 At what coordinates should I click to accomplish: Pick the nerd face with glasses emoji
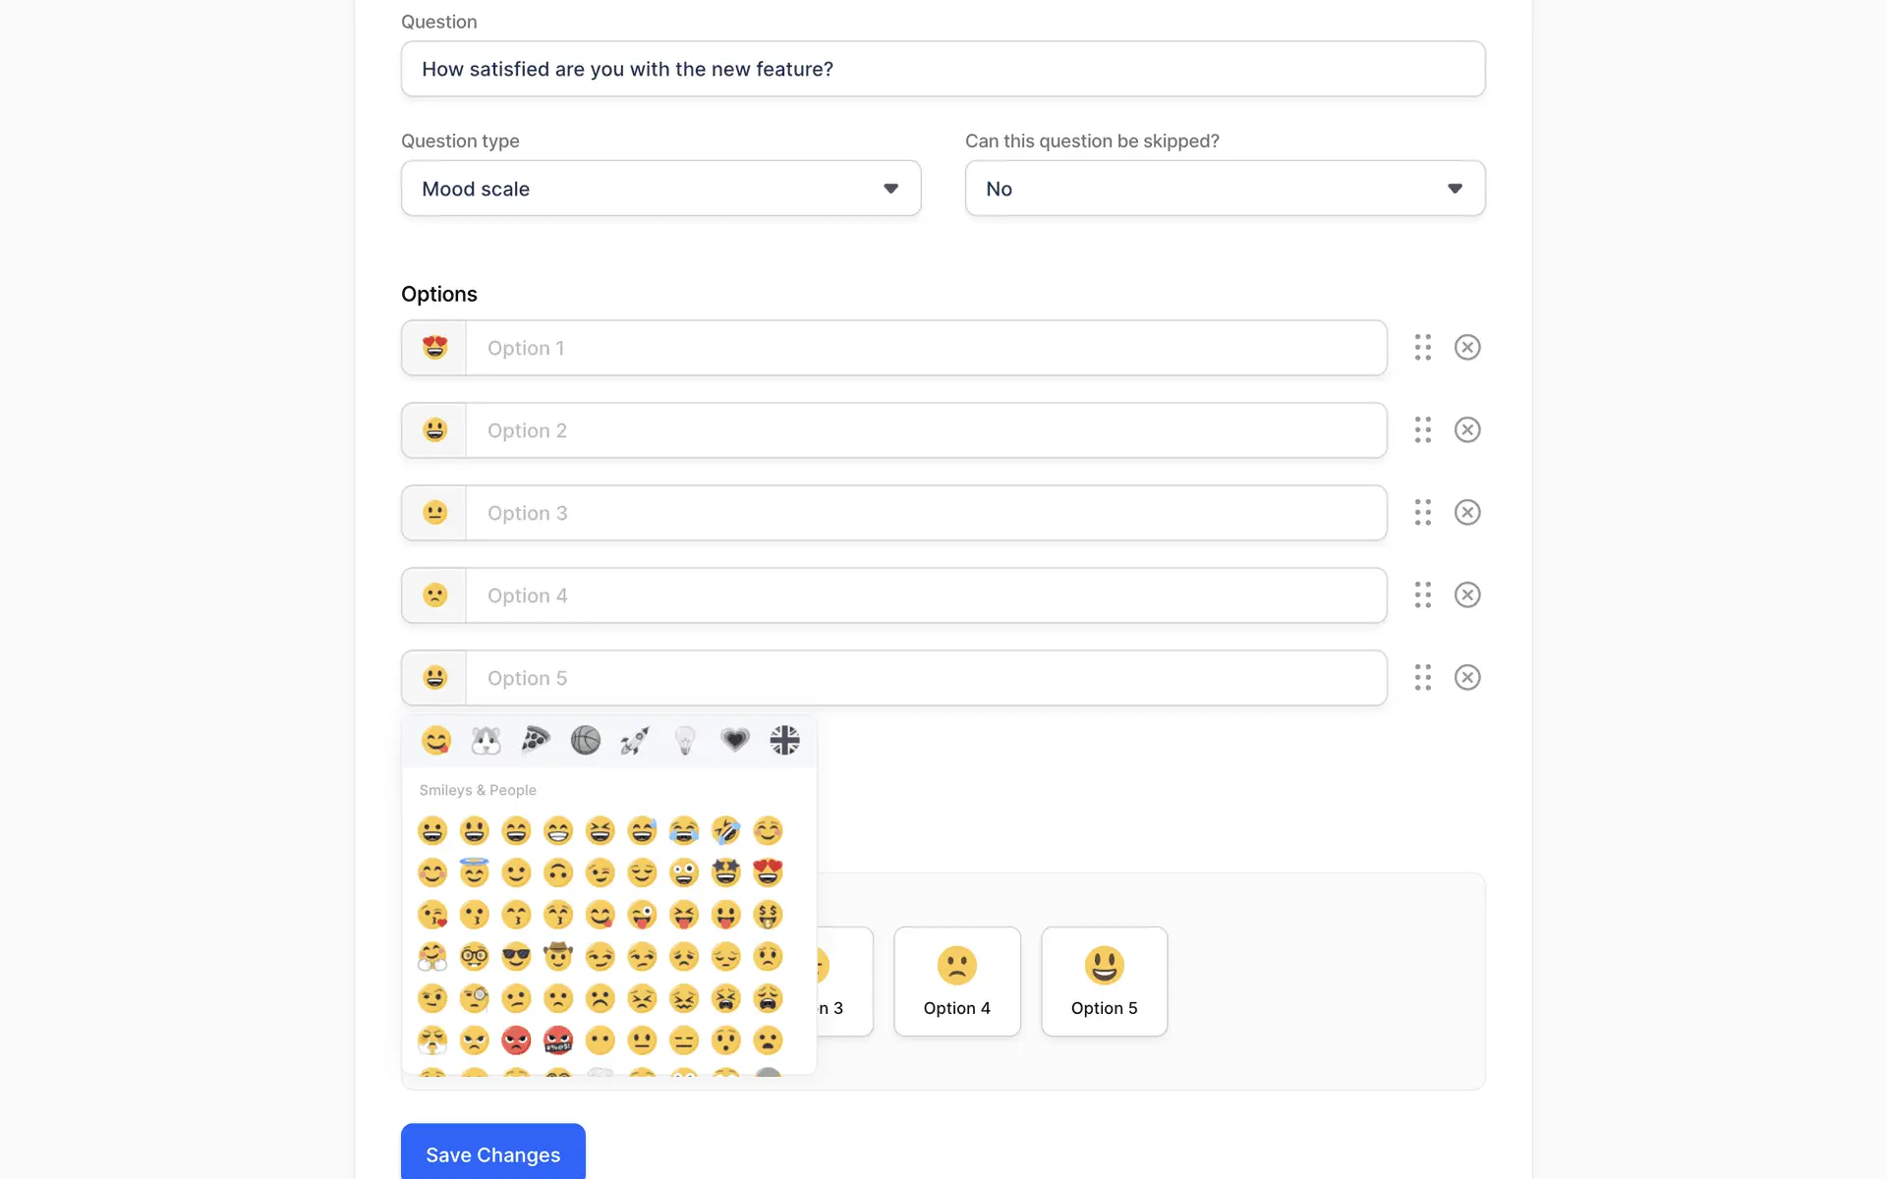pyautogui.click(x=474, y=956)
